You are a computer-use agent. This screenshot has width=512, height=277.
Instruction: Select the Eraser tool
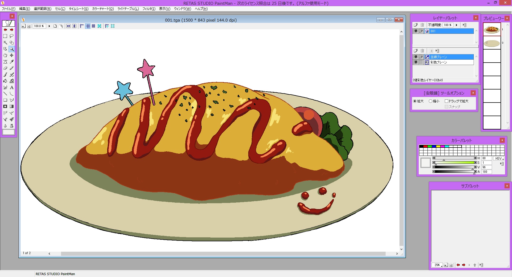[5, 68]
